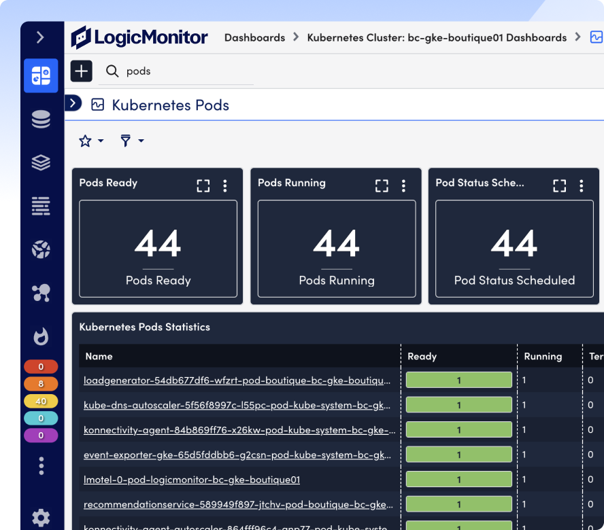
Task: Click the purple alerts badge 0
Action: (x=41, y=436)
